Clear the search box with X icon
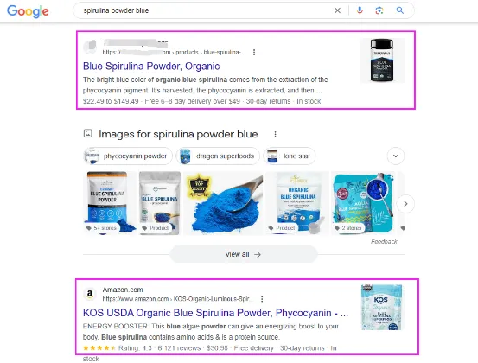Screen dimensions: 478x363 [x=337, y=10]
